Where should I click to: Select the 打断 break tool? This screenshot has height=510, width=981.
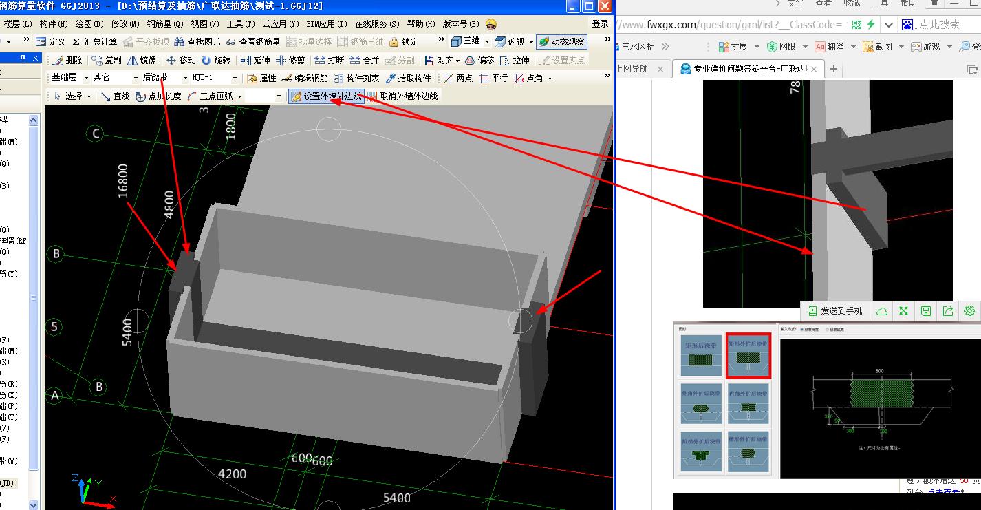pyautogui.click(x=330, y=61)
